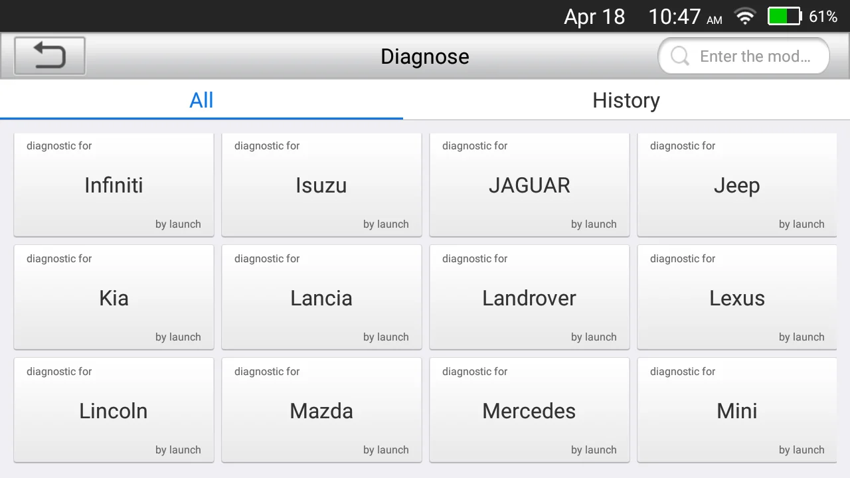Tap the battery indicator icon

(784, 17)
